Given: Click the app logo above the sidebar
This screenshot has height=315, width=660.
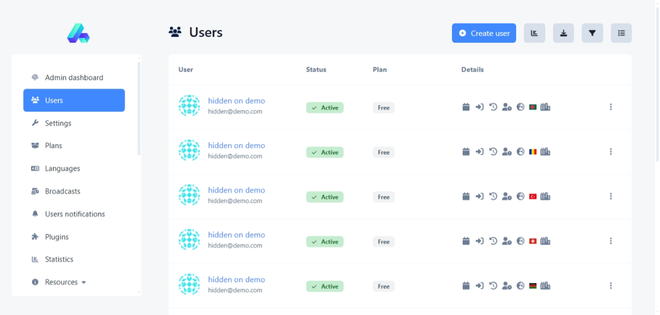Looking at the screenshot, I should (78, 33).
